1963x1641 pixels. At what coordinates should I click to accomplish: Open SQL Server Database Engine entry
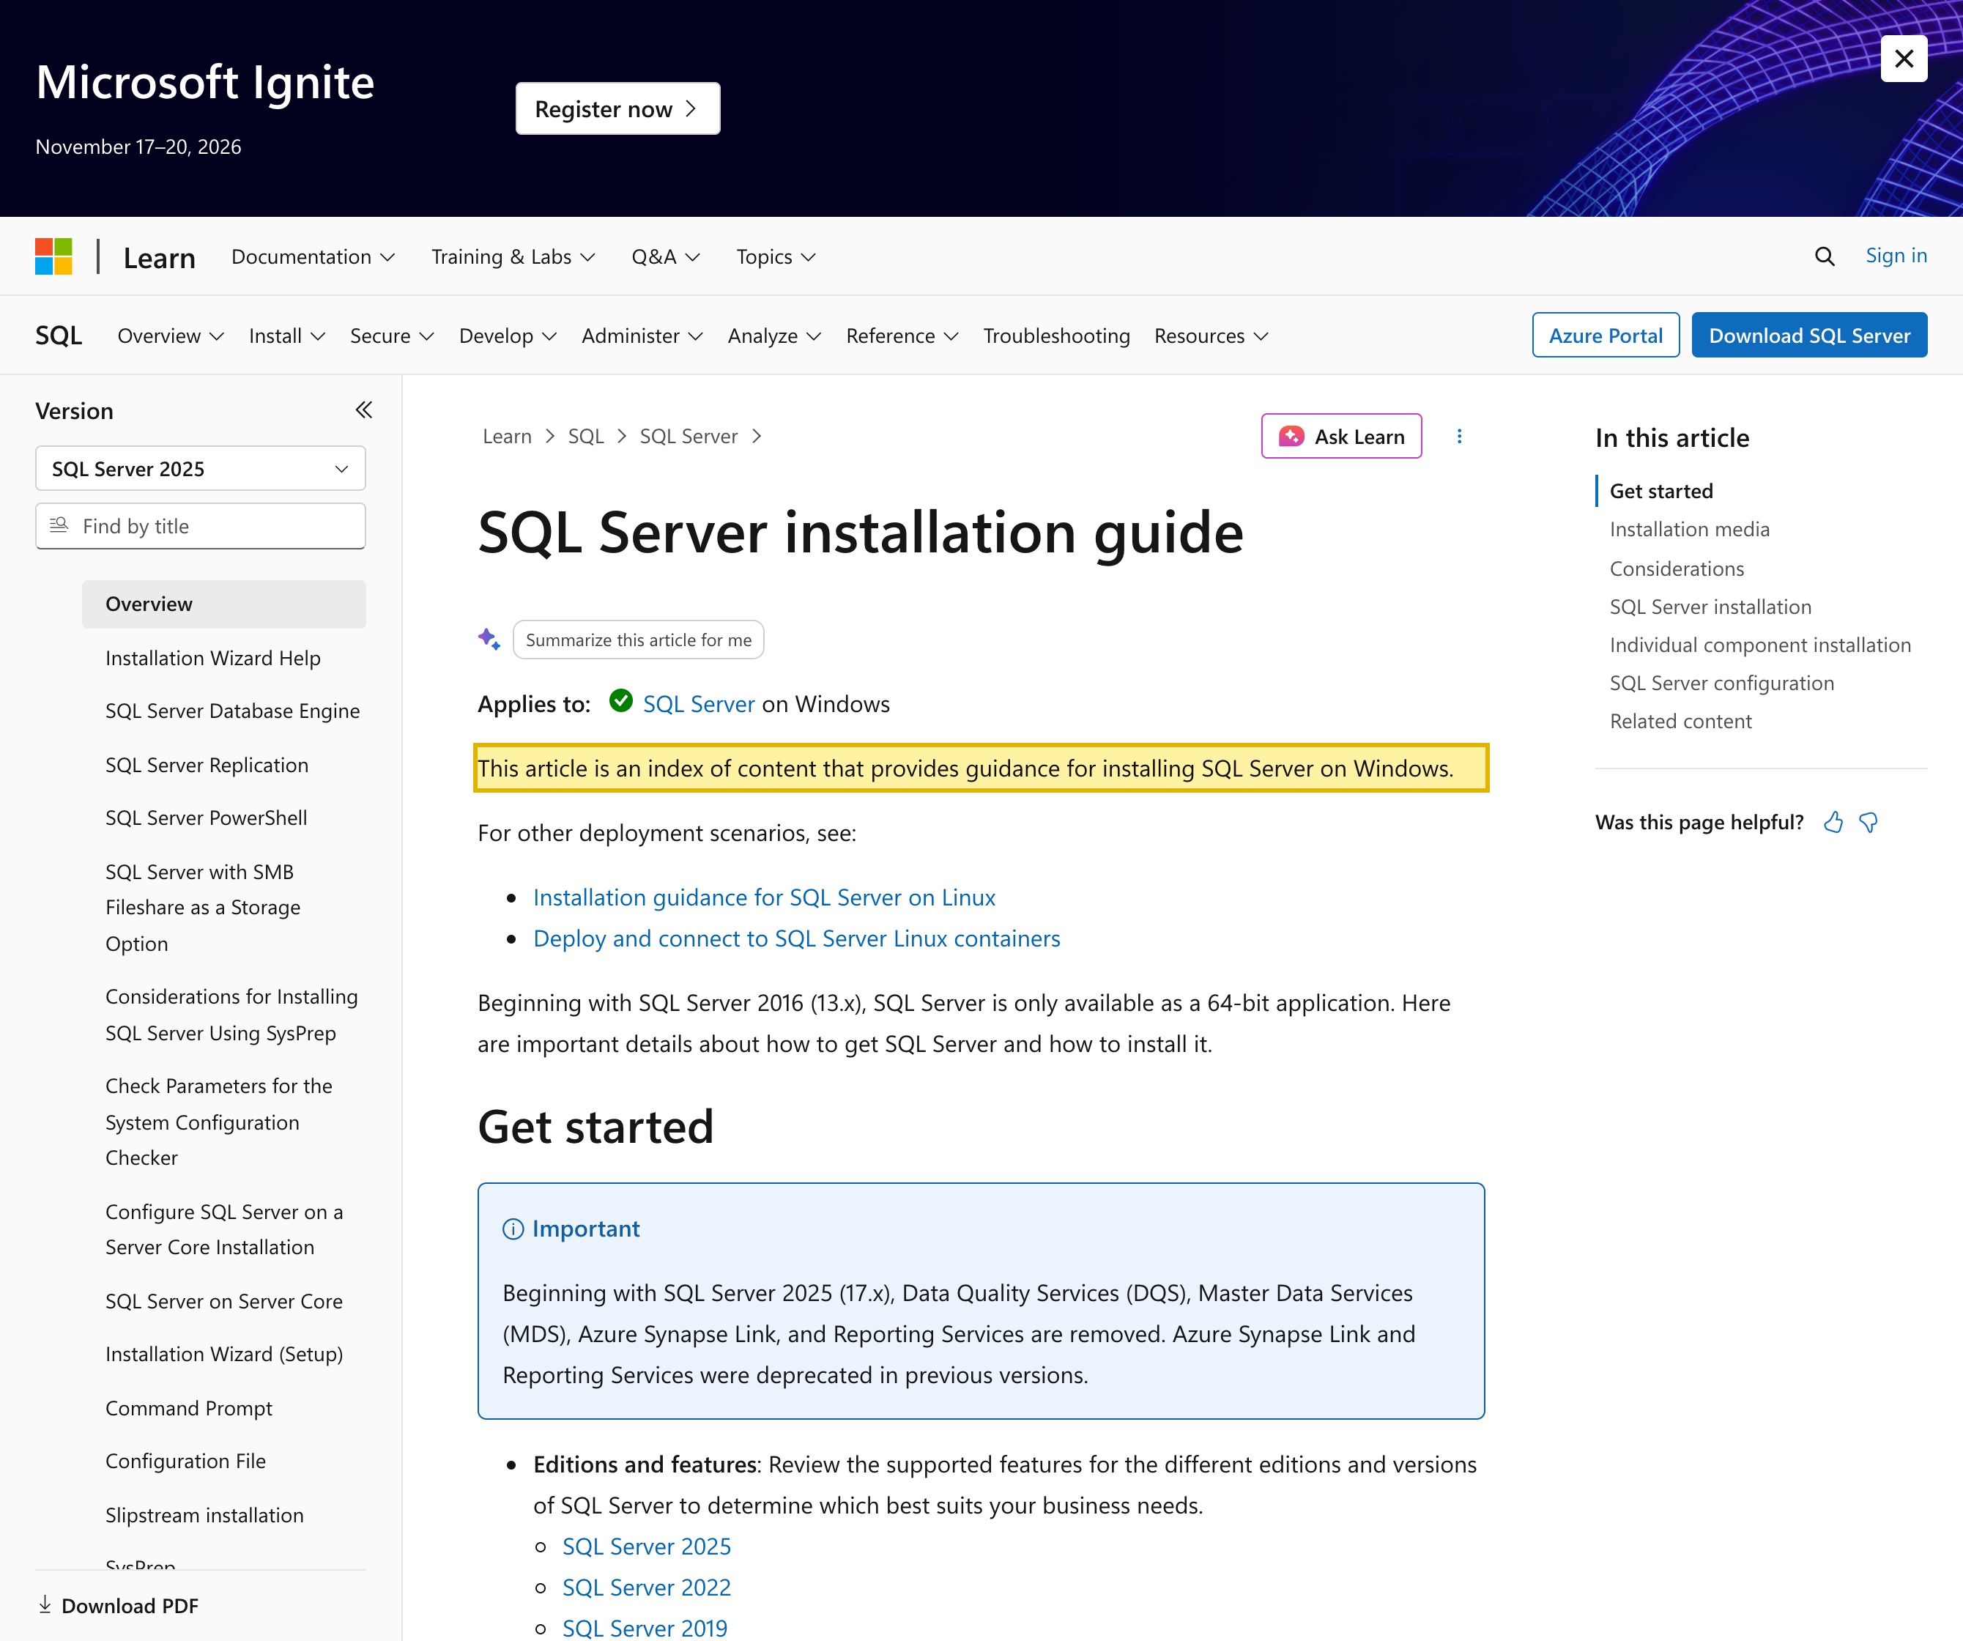(x=233, y=711)
